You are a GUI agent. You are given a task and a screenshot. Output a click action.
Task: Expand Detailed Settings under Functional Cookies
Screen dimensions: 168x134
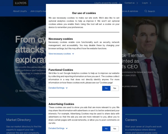click(58, 88)
